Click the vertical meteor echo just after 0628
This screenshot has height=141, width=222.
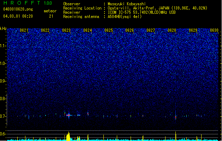click(175, 117)
